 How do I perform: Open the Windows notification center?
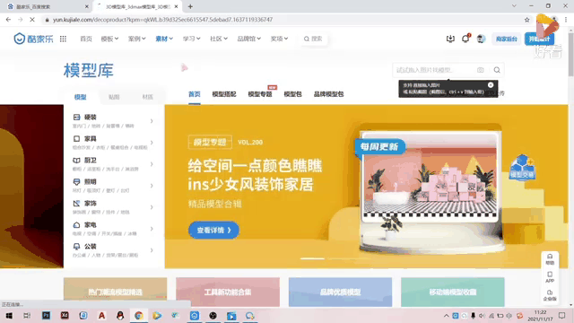pos(562,316)
